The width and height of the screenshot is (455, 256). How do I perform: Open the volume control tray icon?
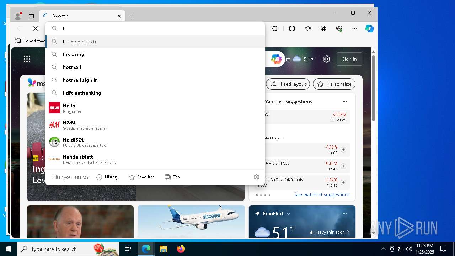pos(409,249)
